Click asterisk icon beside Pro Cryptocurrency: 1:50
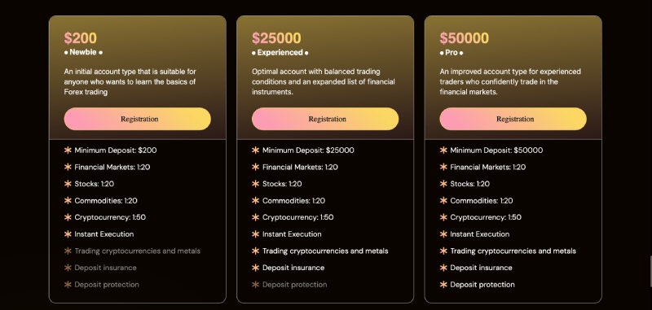The width and height of the screenshot is (652, 310). coord(443,217)
